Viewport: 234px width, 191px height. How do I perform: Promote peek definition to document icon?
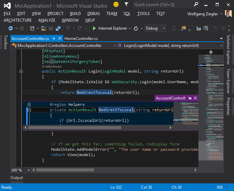pos(190,98)
